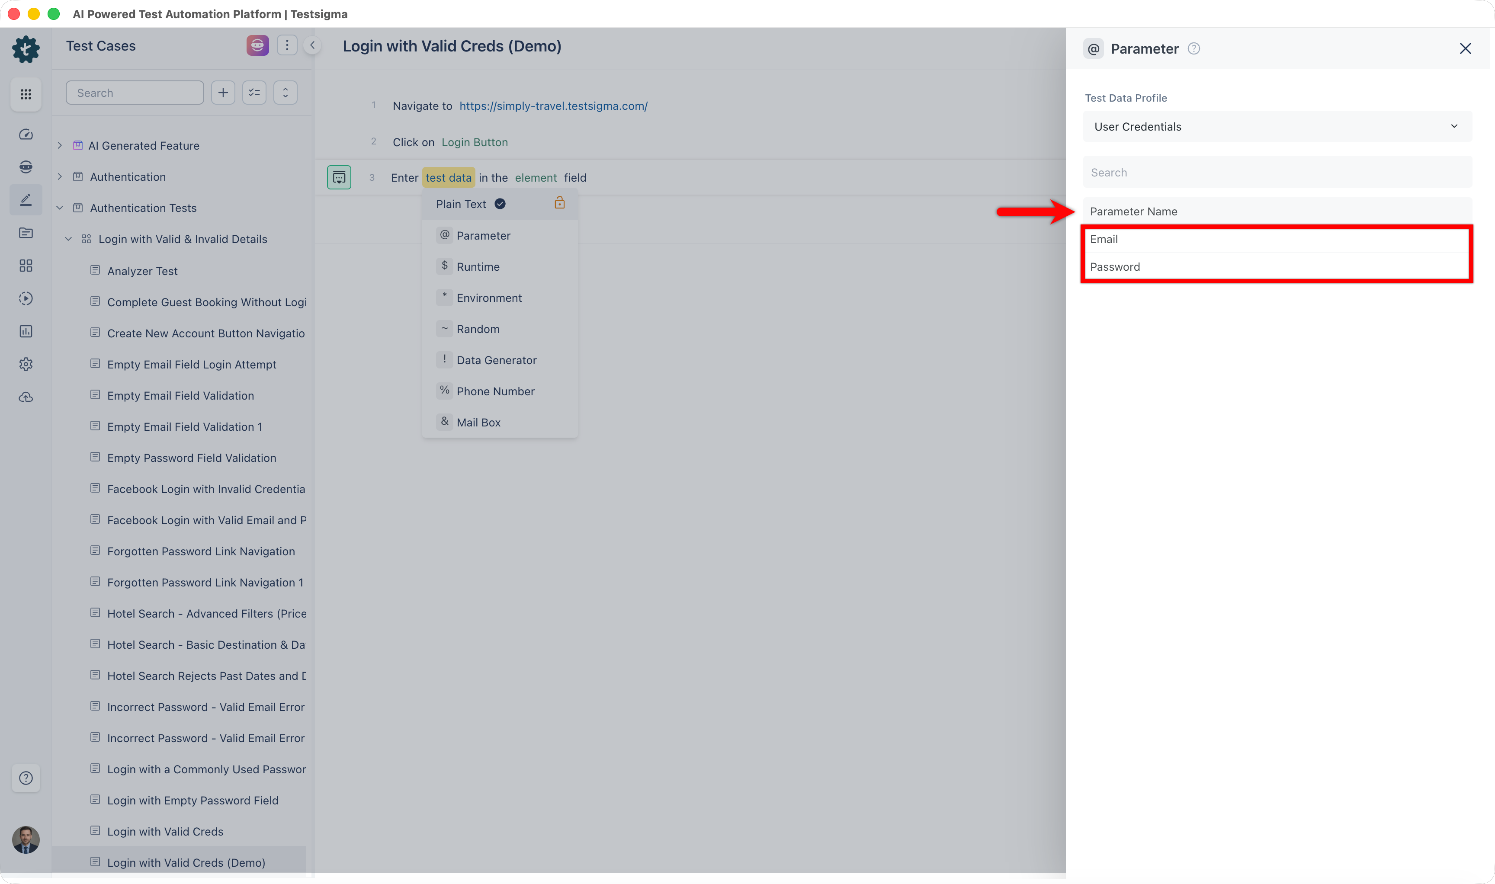The image size is (1495, 884).
Task: Open Forgotten Password Link Navigation 1
Action: (205, 583)
